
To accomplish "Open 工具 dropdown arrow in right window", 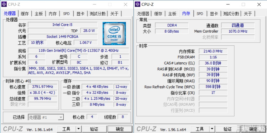I will click(x=212, y=129).
